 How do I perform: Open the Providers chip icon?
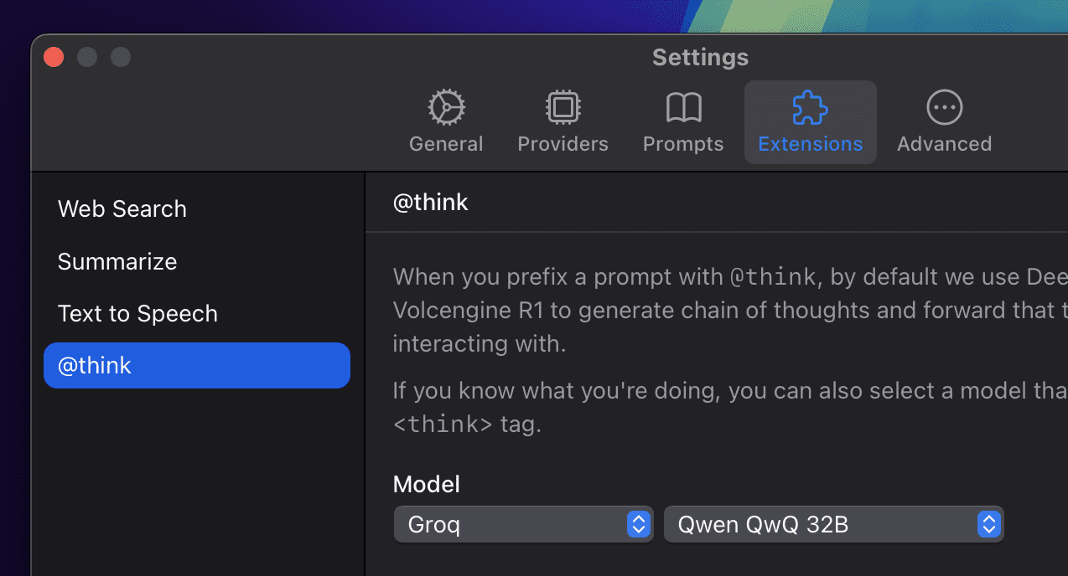click(563, 108)
